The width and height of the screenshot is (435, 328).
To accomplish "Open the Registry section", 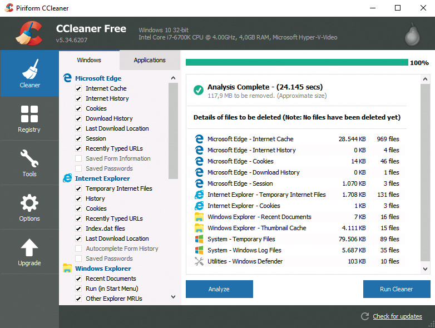I will pyautogui.click(x=29, y=118).
